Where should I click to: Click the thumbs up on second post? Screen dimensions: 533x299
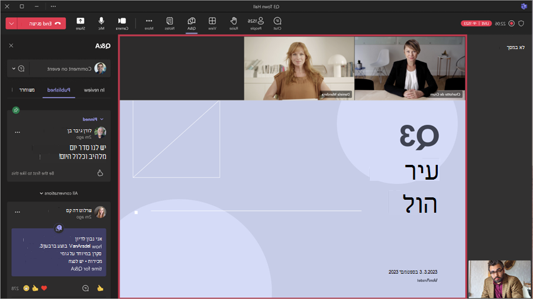tap(100, 288)
